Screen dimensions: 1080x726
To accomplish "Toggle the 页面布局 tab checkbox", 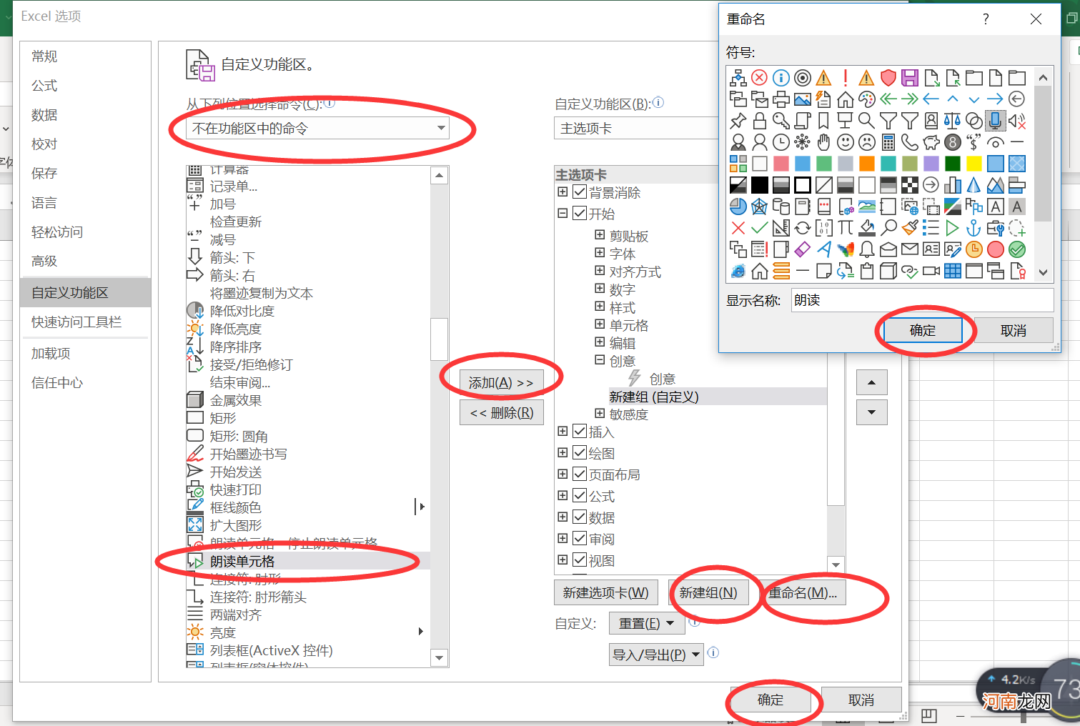I will (x=580, y=474).
